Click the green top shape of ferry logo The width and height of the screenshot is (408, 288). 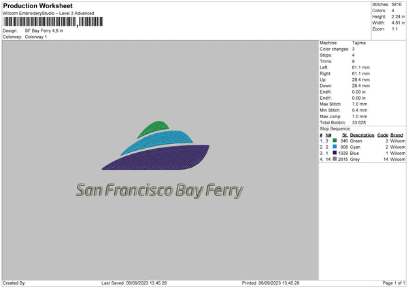154,128
